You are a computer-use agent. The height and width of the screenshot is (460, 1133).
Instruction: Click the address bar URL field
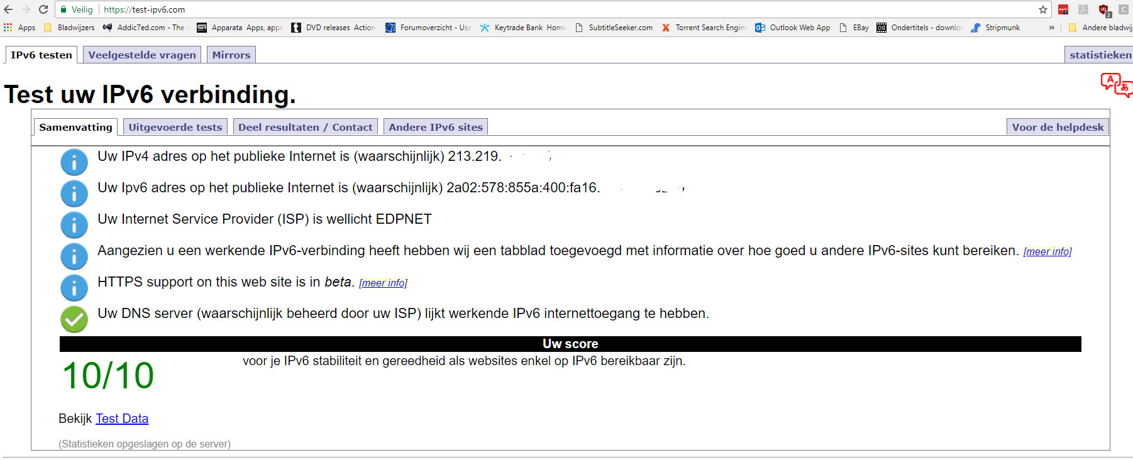coord(503,9)
